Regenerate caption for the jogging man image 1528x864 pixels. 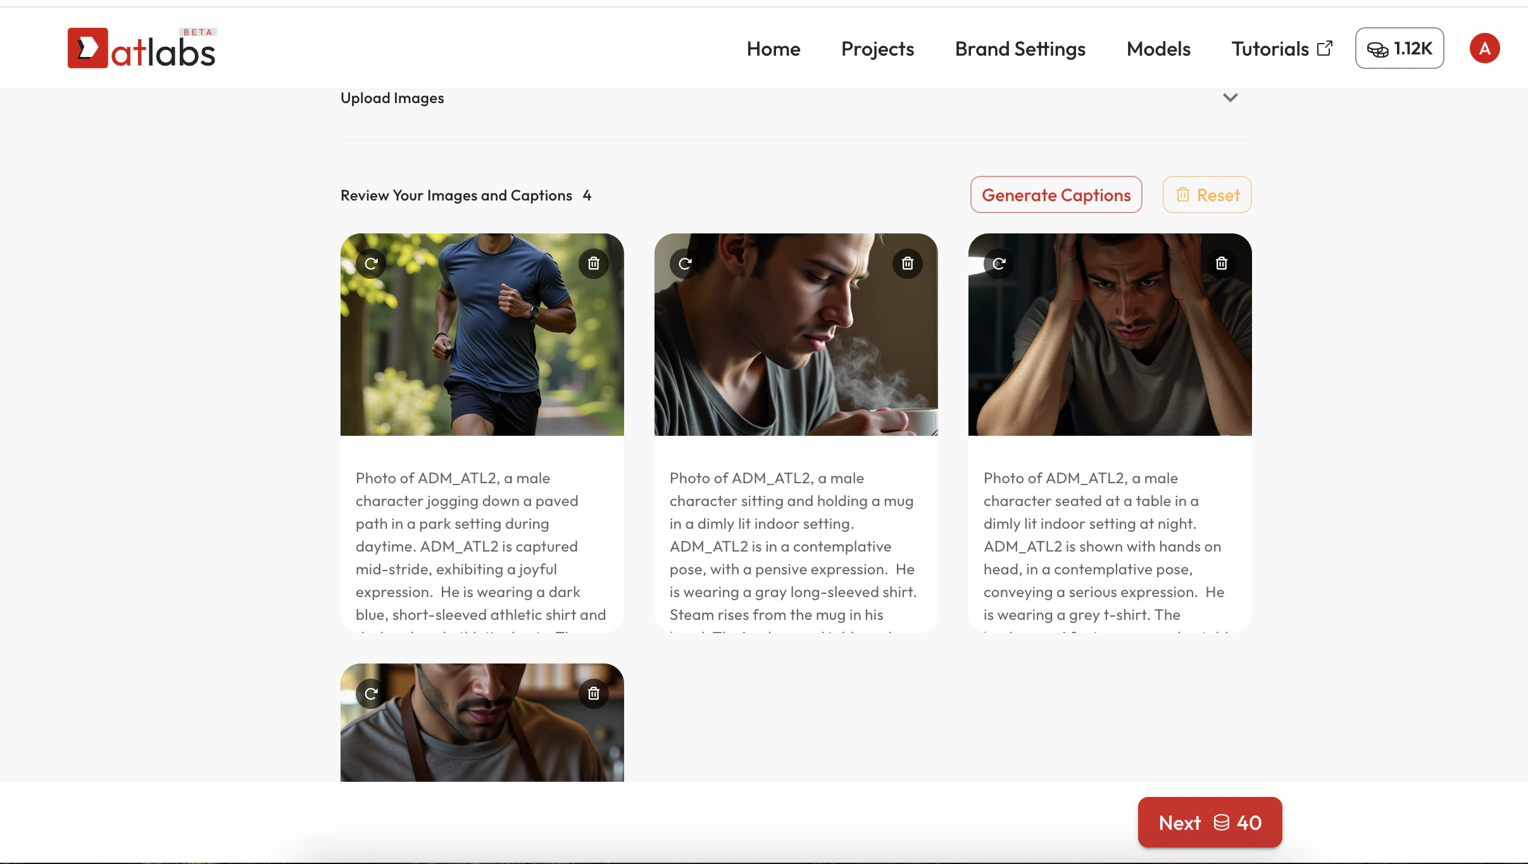pos(371,264)
